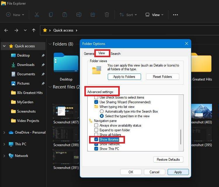This screenshot has height=187, width=219.
Task: Open the 80s Greatest Hits large folder icon
Action: pyautogui.click(x=201, y=62)
